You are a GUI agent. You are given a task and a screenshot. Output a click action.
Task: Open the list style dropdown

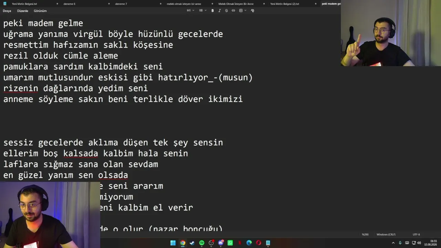(203, 11)
